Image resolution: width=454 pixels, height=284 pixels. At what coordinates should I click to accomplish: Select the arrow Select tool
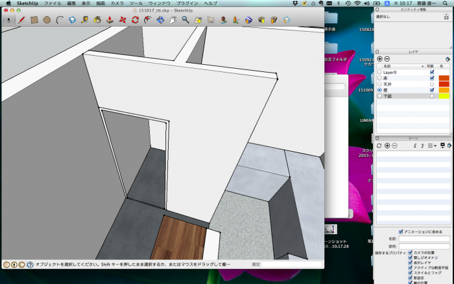9,20
